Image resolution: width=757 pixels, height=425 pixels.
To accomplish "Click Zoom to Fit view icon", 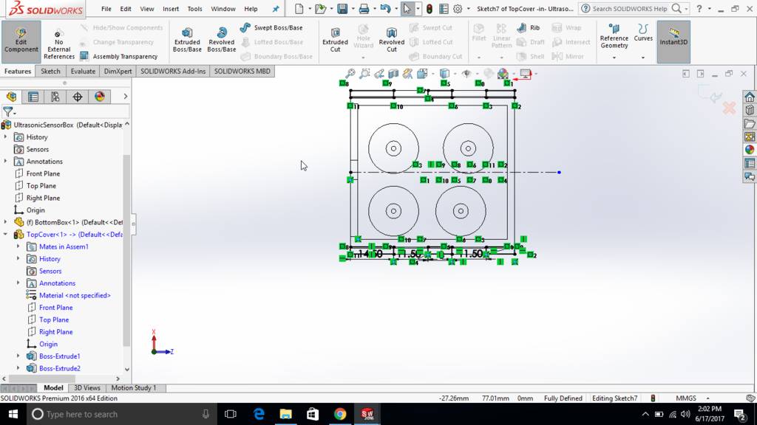I will pos(350,74).
